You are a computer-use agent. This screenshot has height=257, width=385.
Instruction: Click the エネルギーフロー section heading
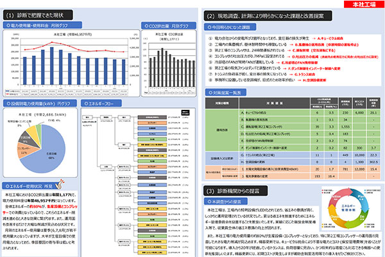tap(103, 102)
